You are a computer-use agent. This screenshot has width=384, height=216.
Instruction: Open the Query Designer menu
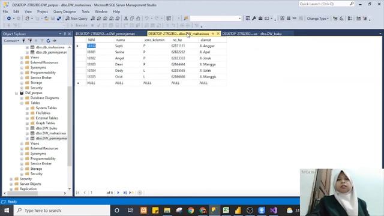(65, 11)
